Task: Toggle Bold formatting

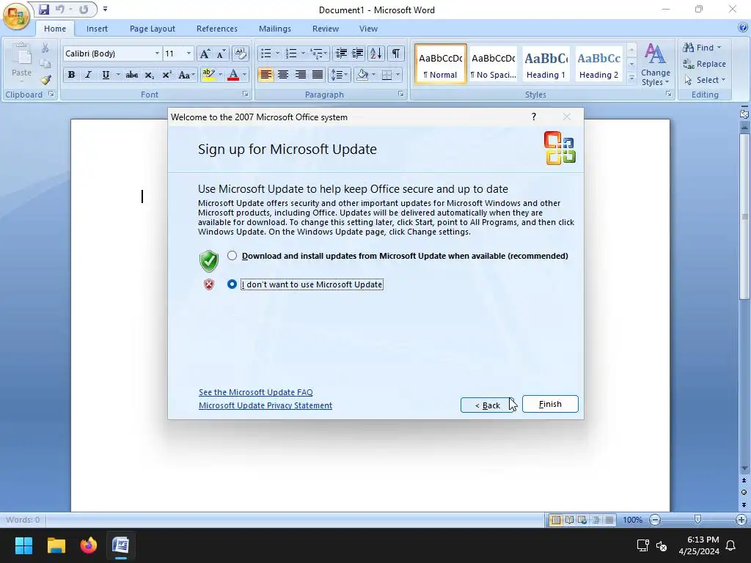Action: tap(71, 75)
